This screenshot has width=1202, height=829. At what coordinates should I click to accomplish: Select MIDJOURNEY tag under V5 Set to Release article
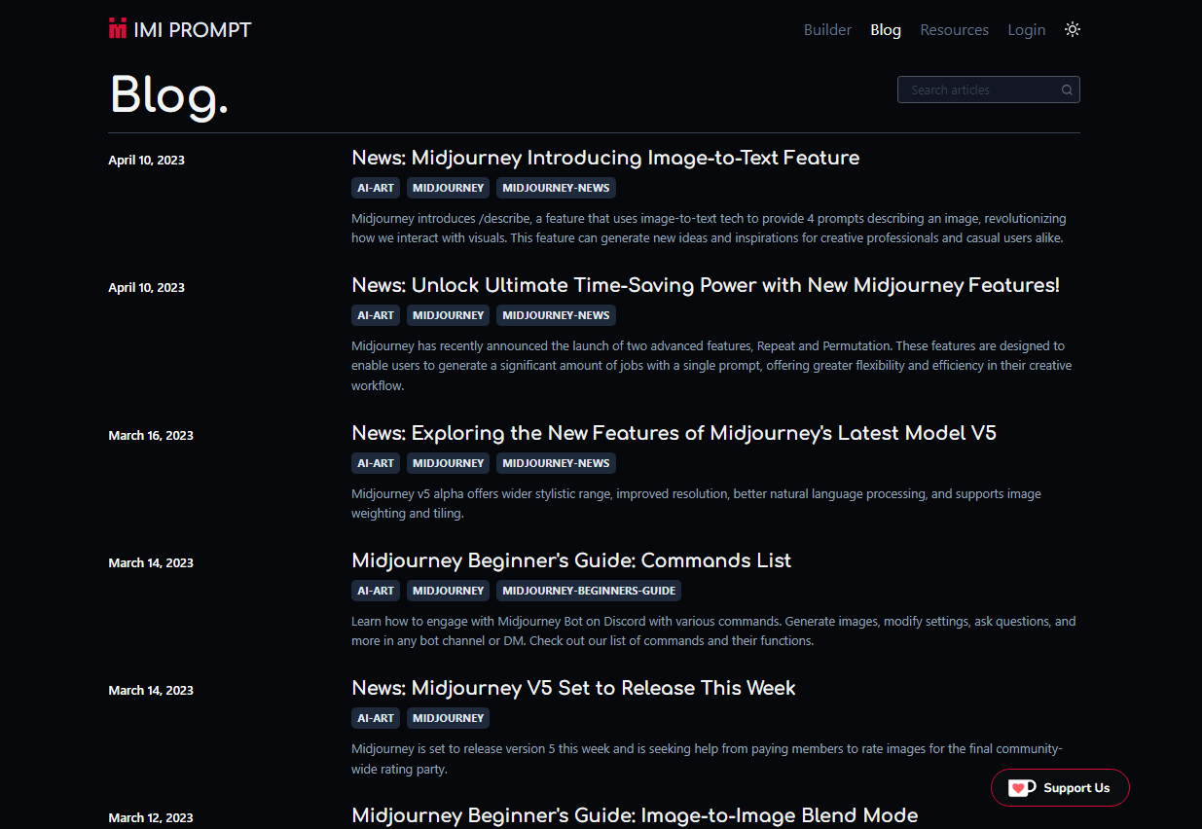(x=448, y=718)
